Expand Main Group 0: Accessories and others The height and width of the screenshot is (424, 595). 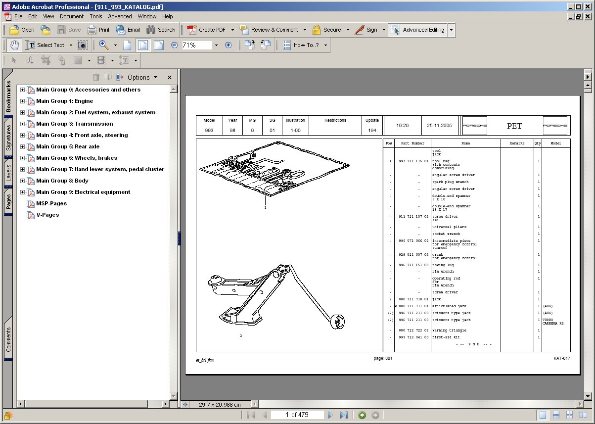click(22, 90)
